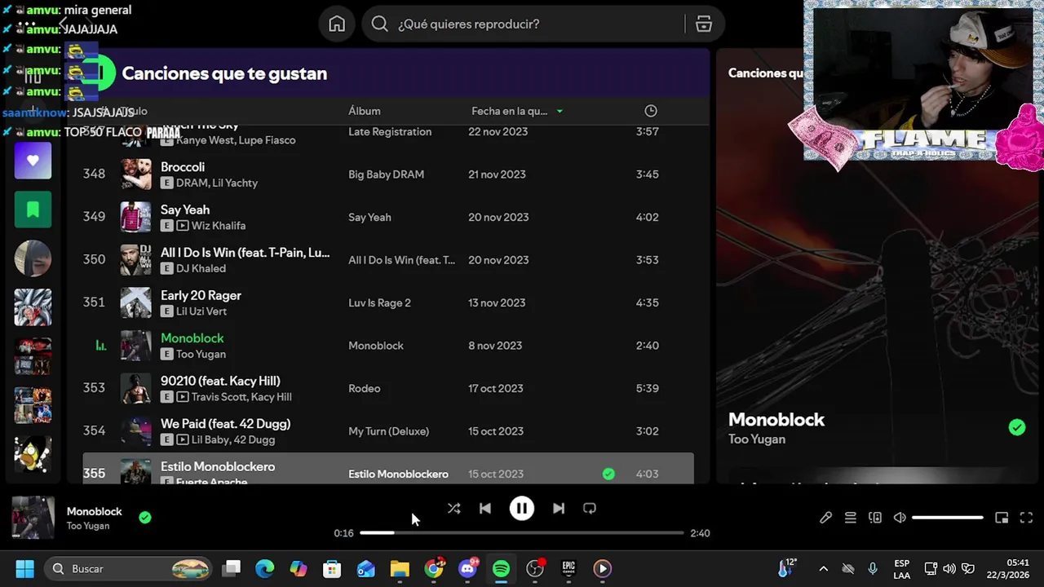Viewport: 1044px width, 587px height.
Task: Play the song Broccoli
Action: coord(183,167)
